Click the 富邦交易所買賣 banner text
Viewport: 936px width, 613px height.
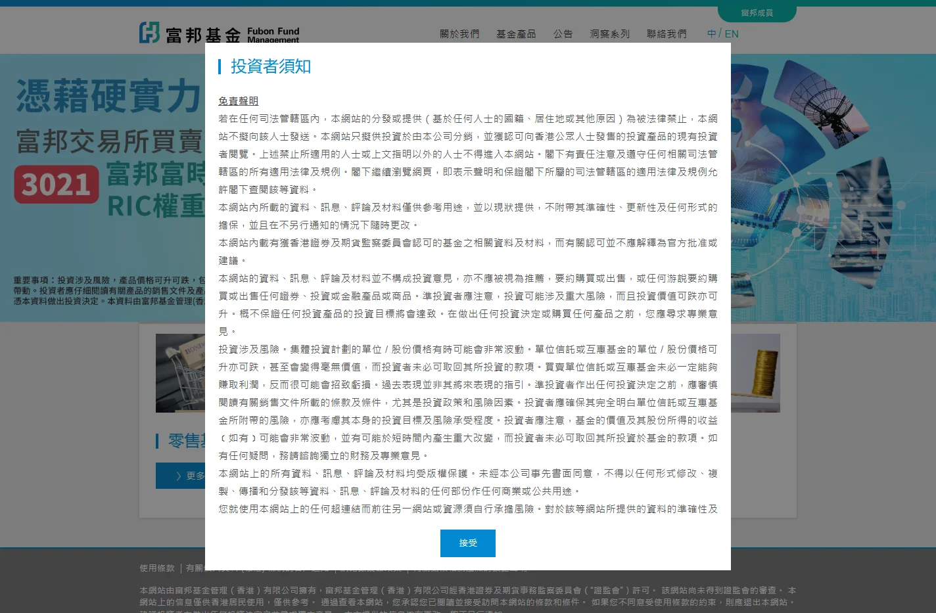[110, 141]
